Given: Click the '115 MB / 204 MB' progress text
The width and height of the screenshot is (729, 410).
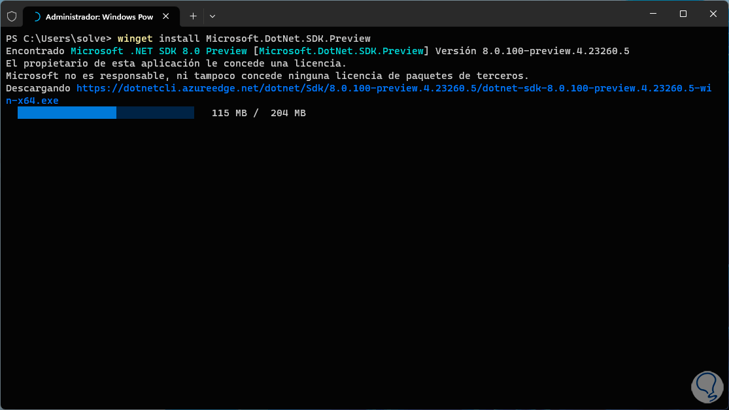Looking at the screenshot, I should tap(258, 113).
